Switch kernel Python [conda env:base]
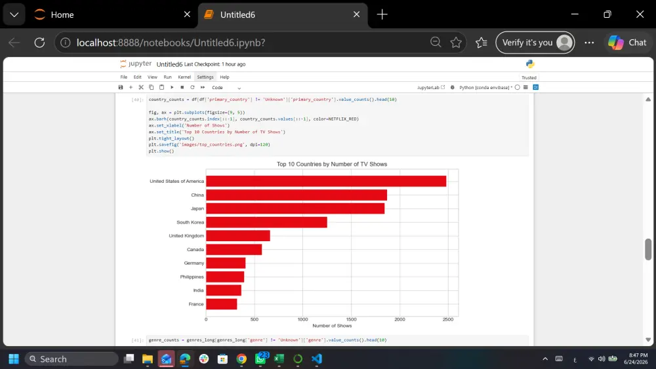The height and width of the screenshot is (369, 656). 484,87
